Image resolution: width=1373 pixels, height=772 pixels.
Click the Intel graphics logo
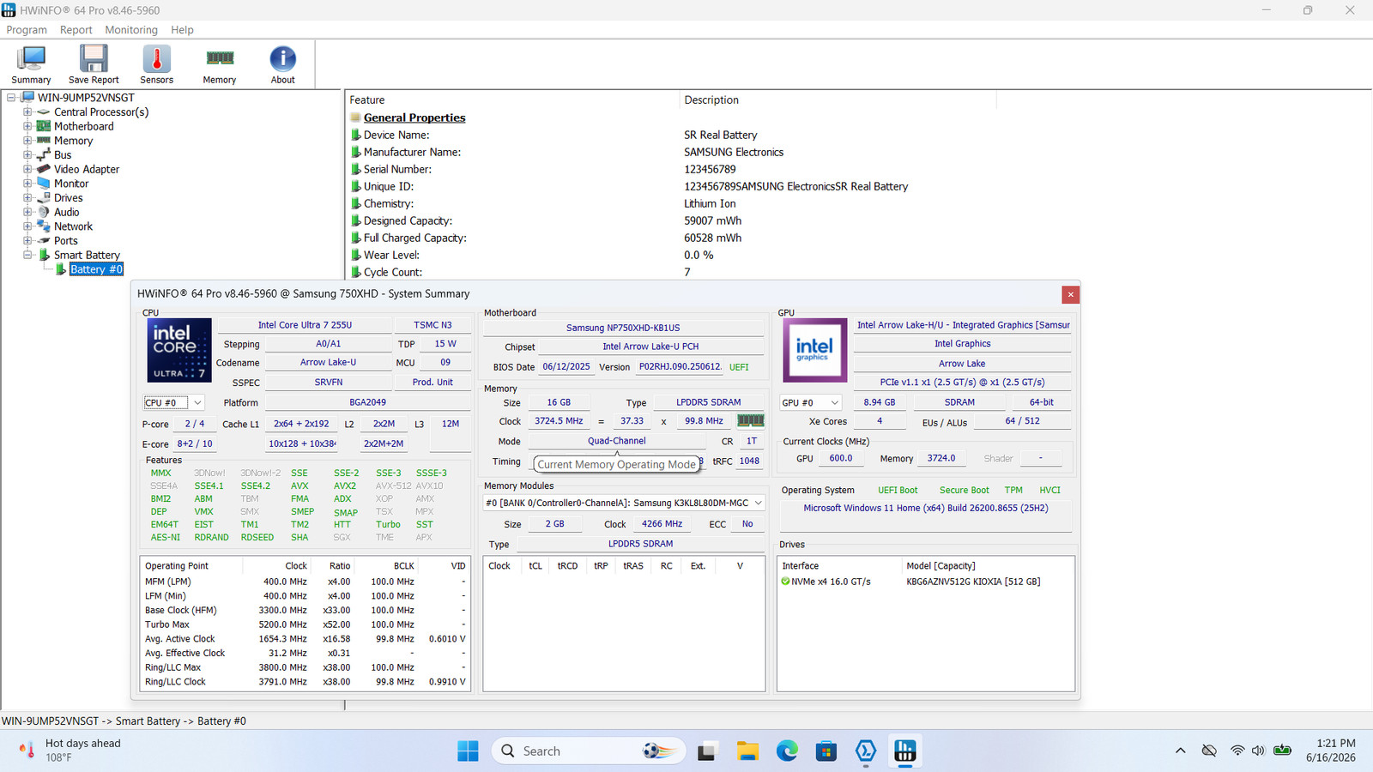point(814,350)
